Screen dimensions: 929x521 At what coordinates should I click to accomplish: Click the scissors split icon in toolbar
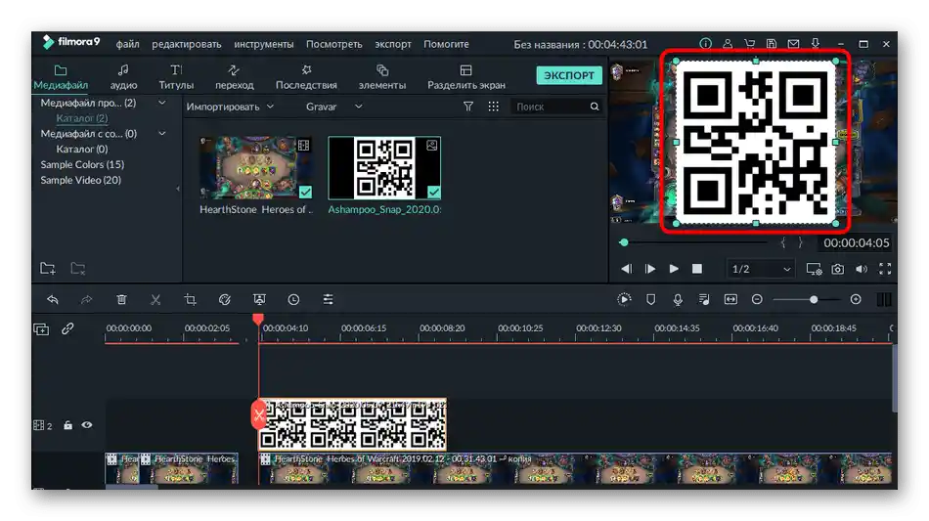tap(155, 300)
